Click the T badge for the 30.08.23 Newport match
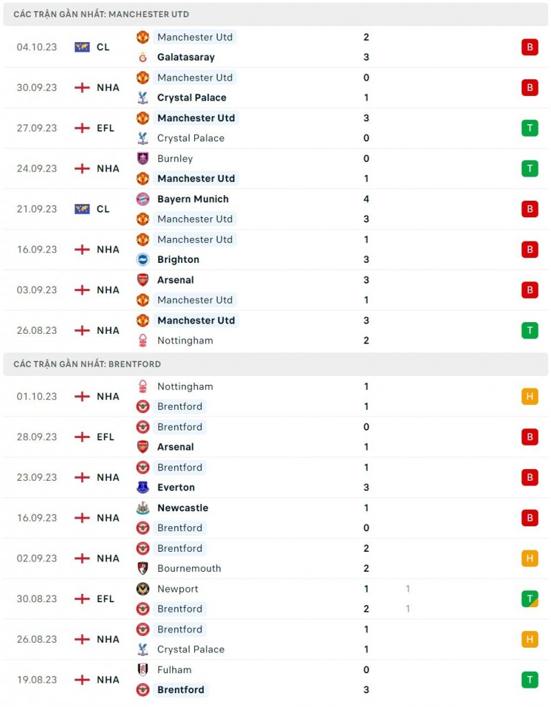This screenshot has height=707, width=551. coord(529,599)
